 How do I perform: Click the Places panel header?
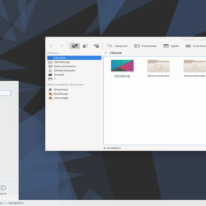click(53, 53)
